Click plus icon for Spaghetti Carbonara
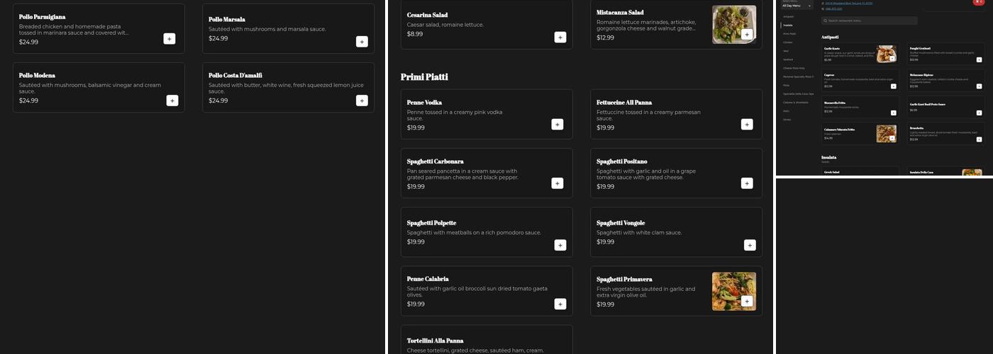The height and width of the screenshot is (354, 993). pos(557,183)
